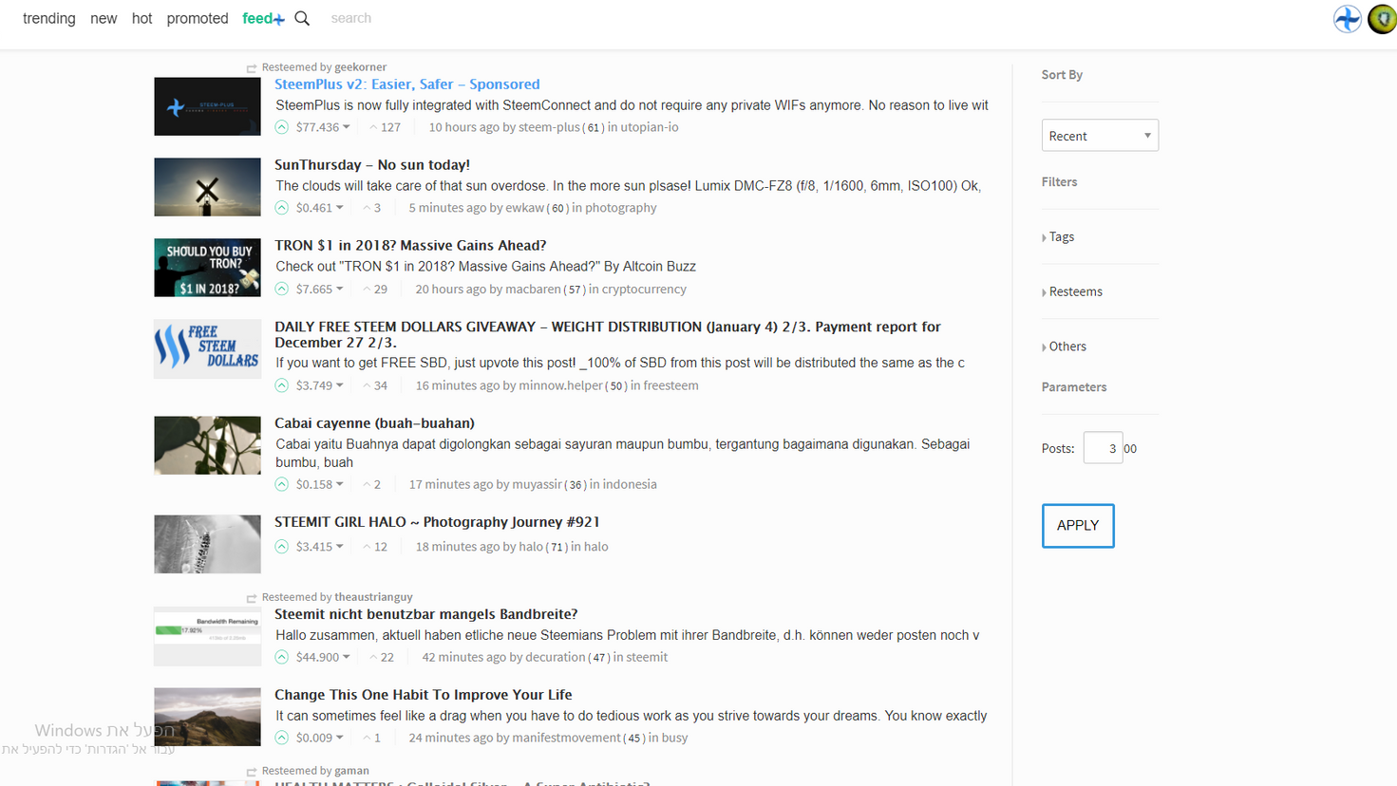This screenshot has width=1397, height=786.
Task: Upvote the SunThursday post
Action: pos(282,208)
